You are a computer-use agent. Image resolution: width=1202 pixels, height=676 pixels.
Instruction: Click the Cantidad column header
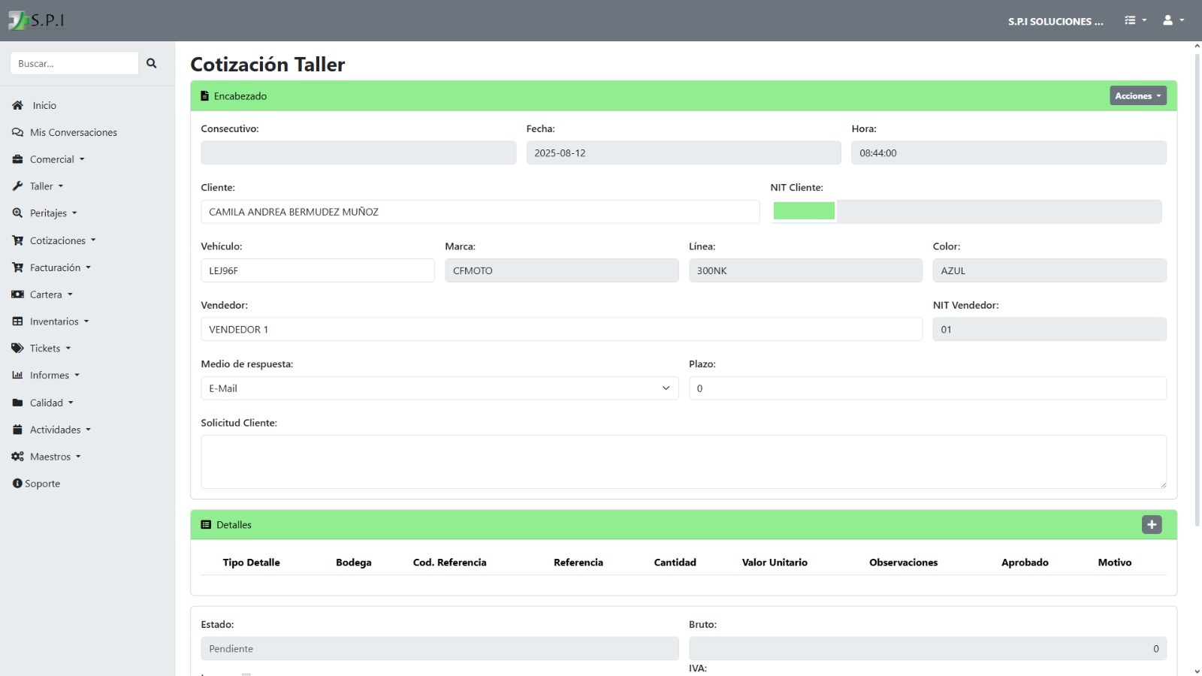coord(675,563)
